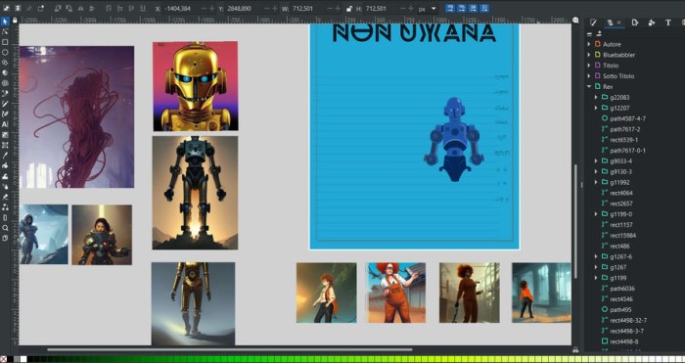Click Select All objects icon in top bar
Screen dimensions: 685x363
(7, 8)
